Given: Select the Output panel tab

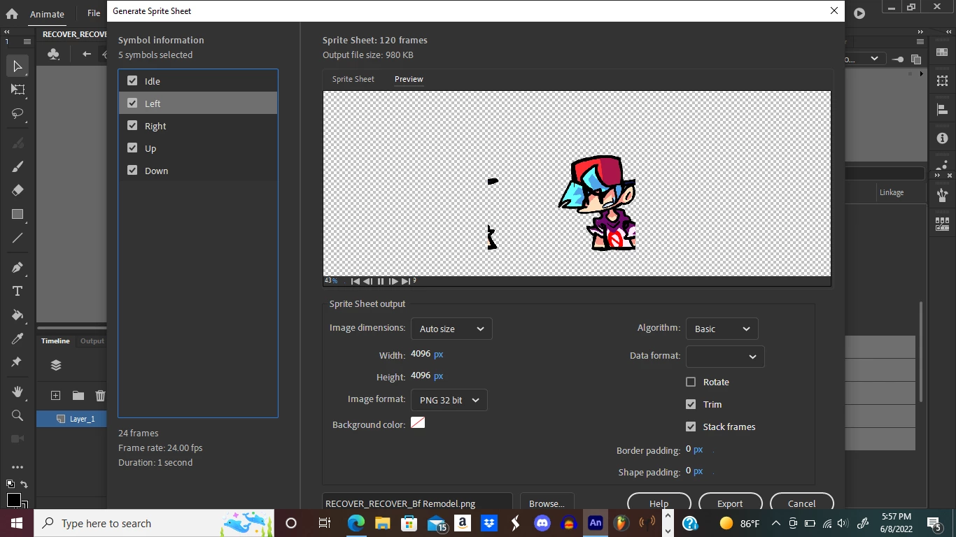Looking at the screenshot, I should (x=92, y=341).
